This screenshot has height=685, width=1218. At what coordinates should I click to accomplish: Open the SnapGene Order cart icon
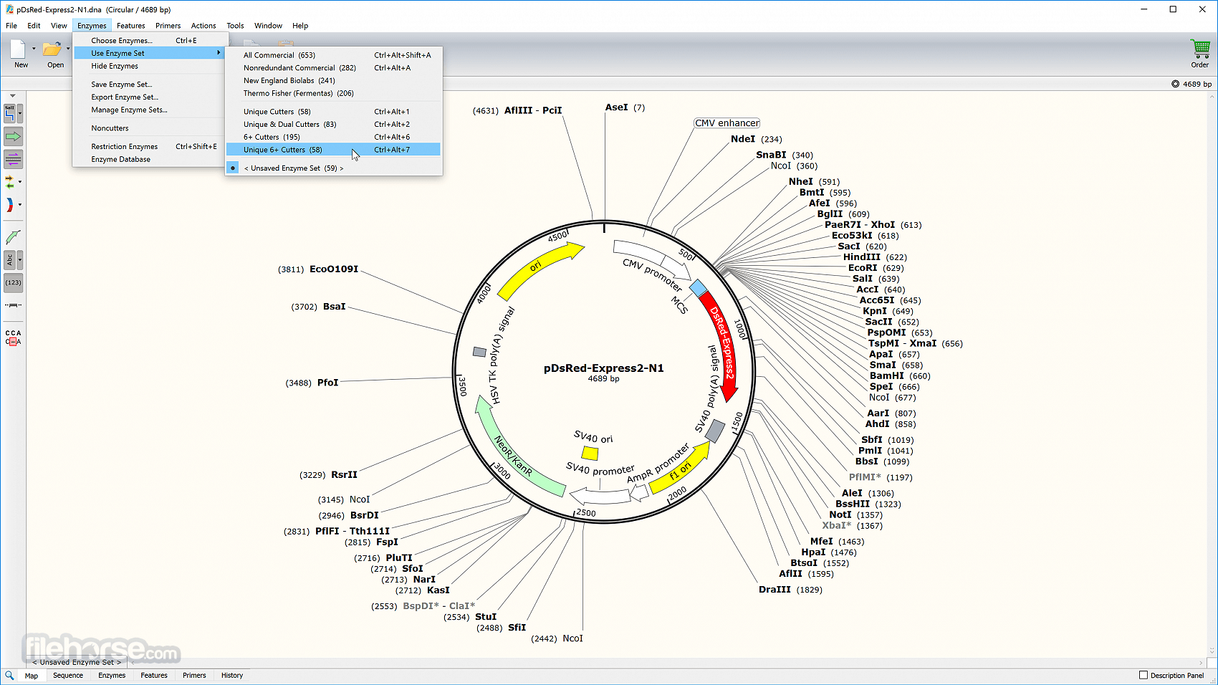[1199, 54]
